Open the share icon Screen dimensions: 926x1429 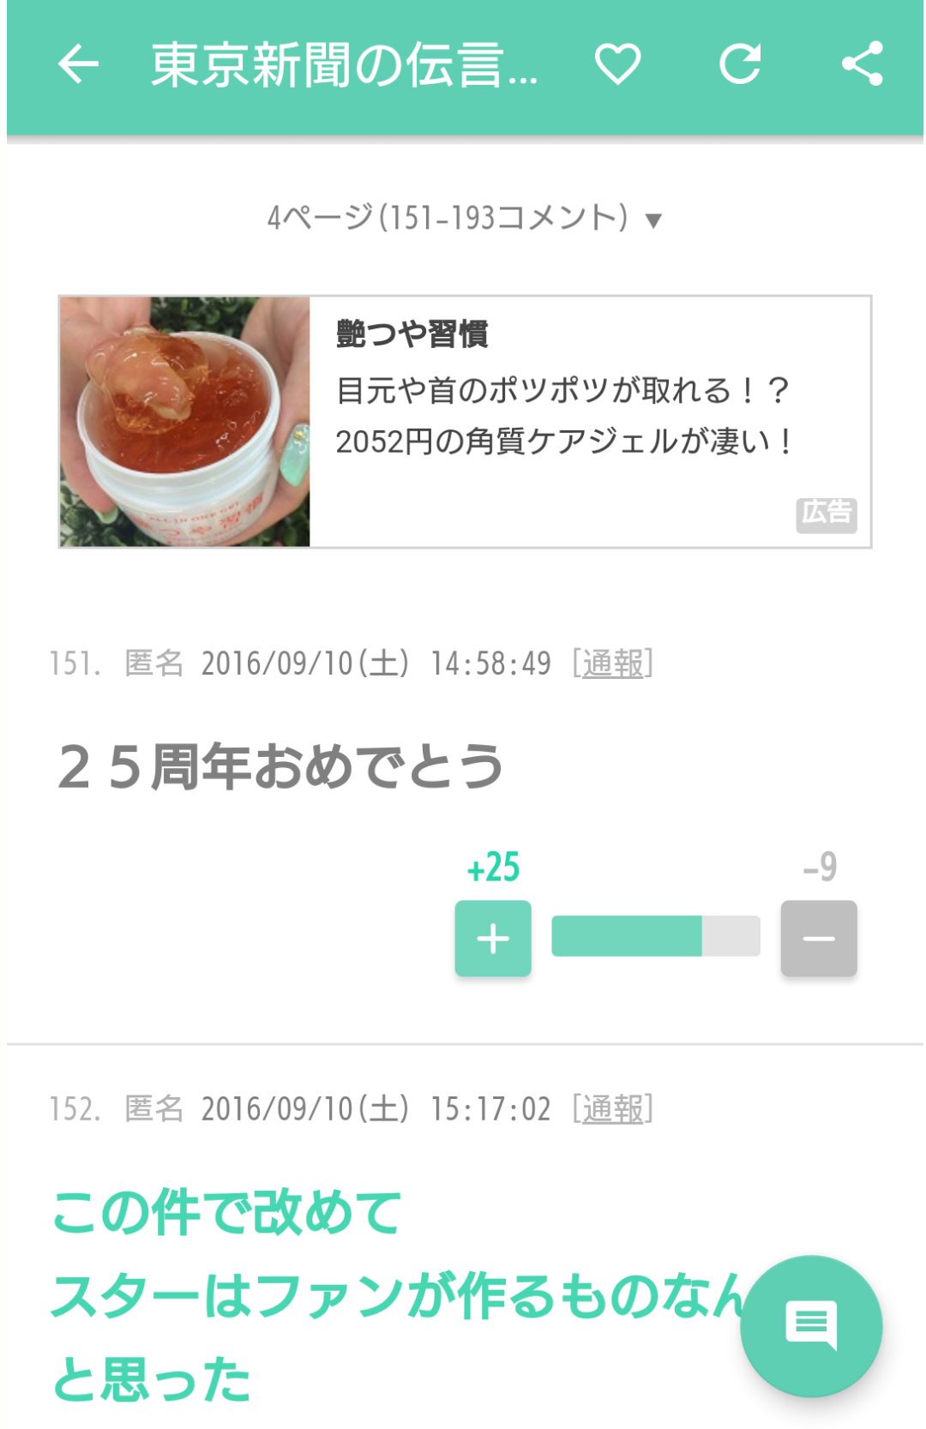click(862, 64)
